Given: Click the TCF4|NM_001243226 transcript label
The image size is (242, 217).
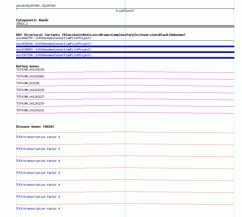Looking at the screenshot, I should click(30, 70).
